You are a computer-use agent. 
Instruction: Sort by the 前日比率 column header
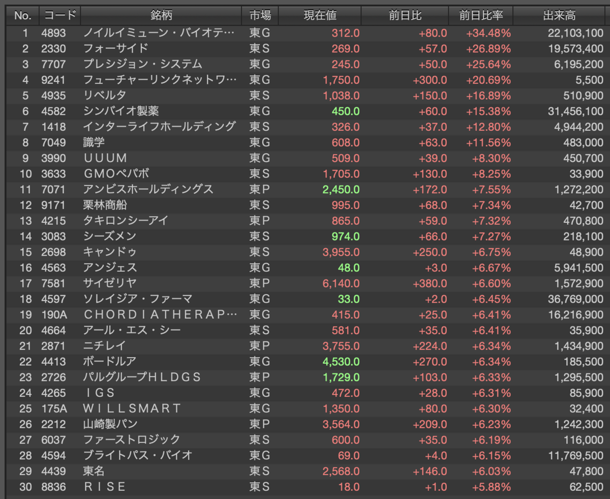(481, 16)
